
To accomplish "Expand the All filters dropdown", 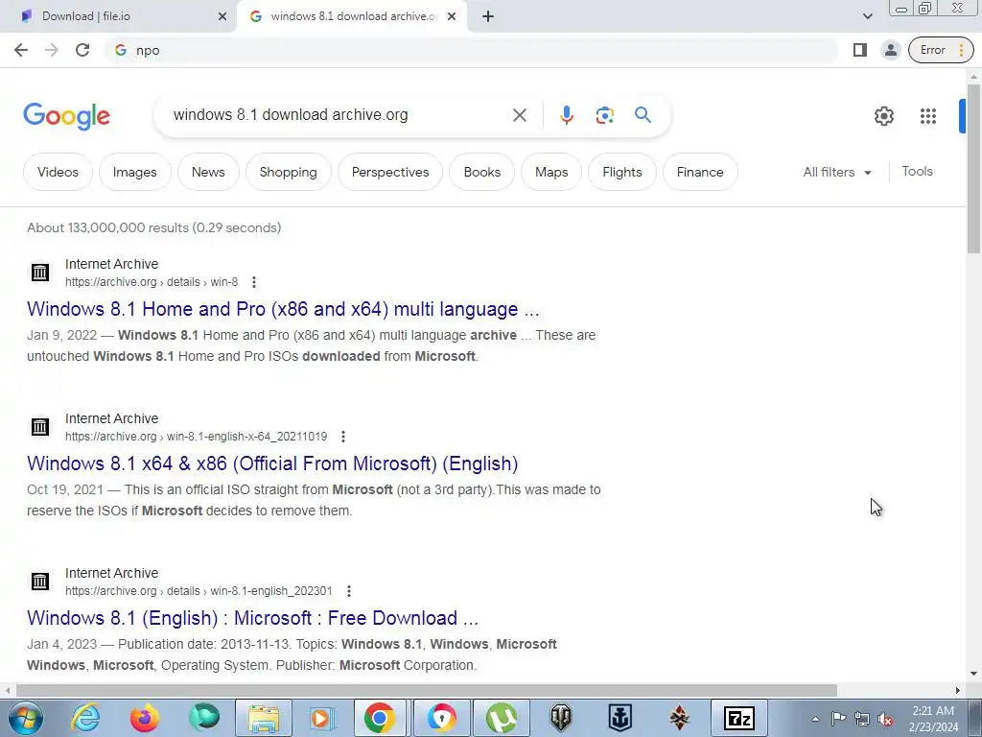I will tap(836, 172).
